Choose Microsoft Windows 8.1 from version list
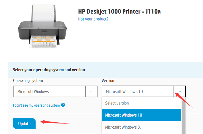This screenshot has height=134, width=203. (x=142, y=127)
